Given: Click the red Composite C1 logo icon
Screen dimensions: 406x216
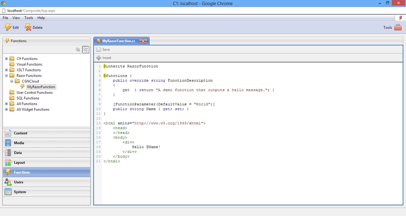Looking at the screenshot, I should [401, 18].
